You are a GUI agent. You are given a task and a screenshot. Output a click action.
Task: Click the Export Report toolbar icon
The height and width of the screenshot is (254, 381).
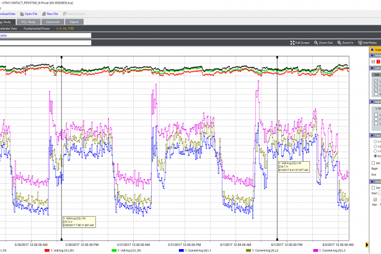pos(66,13)
